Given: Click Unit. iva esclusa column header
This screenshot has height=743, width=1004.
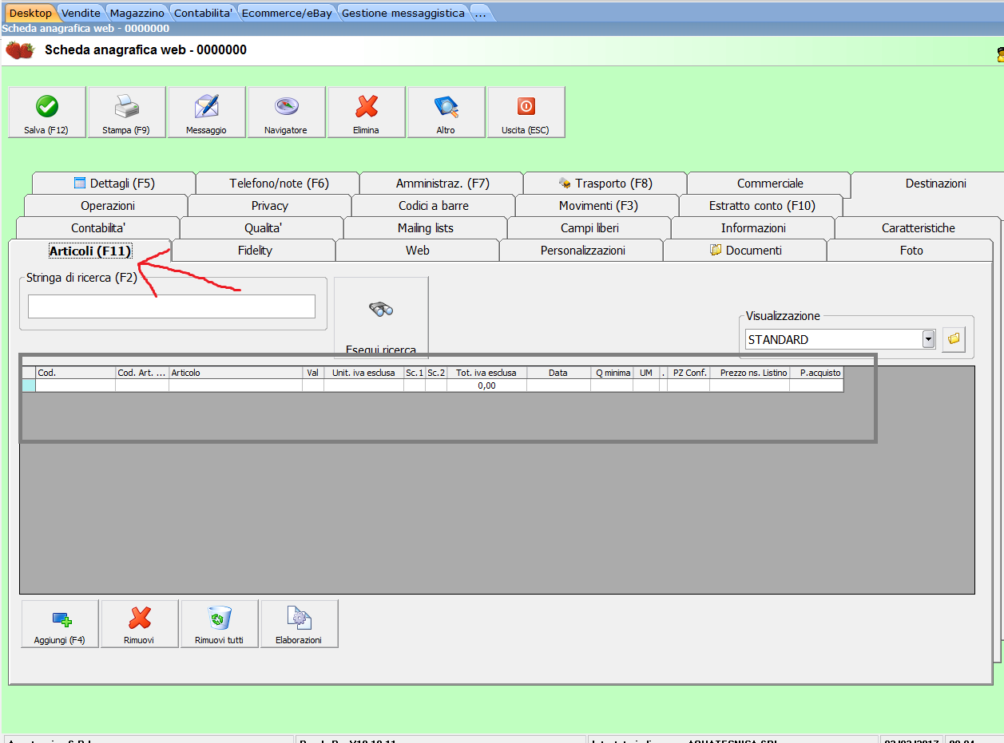Looking at the screenshot, I should tap(364, 373).
